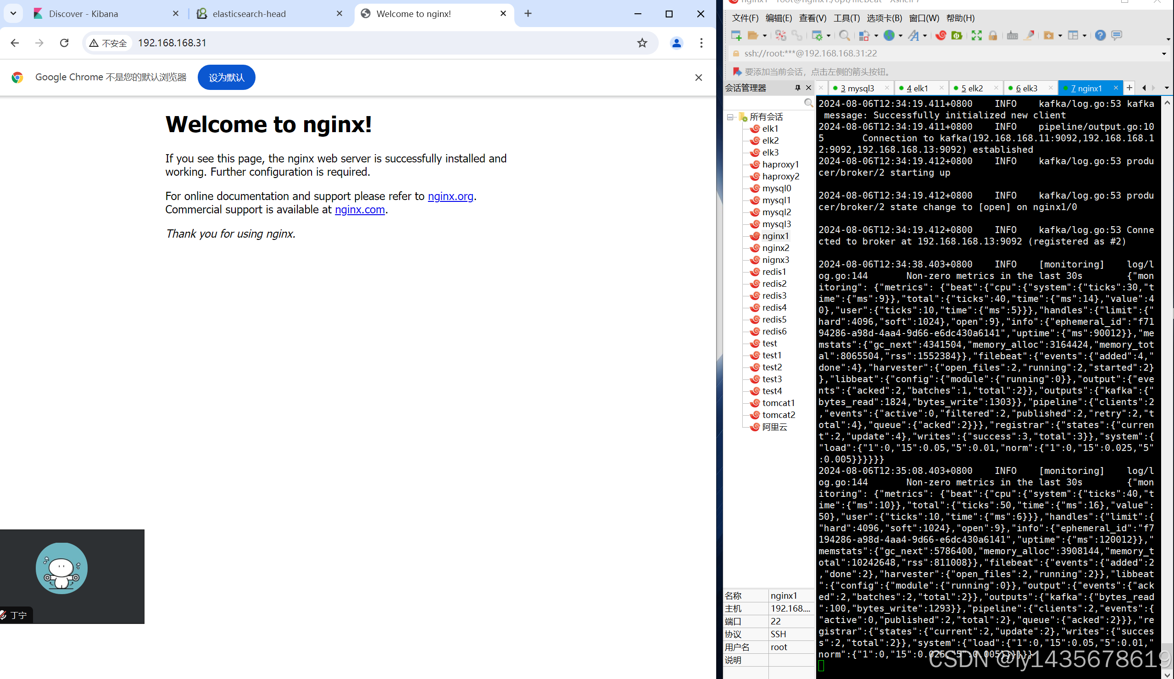Switch to the elasticsearch-head tab
1174x679 pixels.
point(270,14)
